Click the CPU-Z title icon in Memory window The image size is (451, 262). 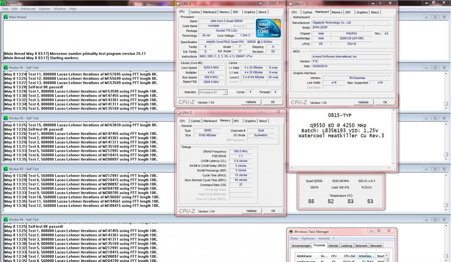click(179, 113)
